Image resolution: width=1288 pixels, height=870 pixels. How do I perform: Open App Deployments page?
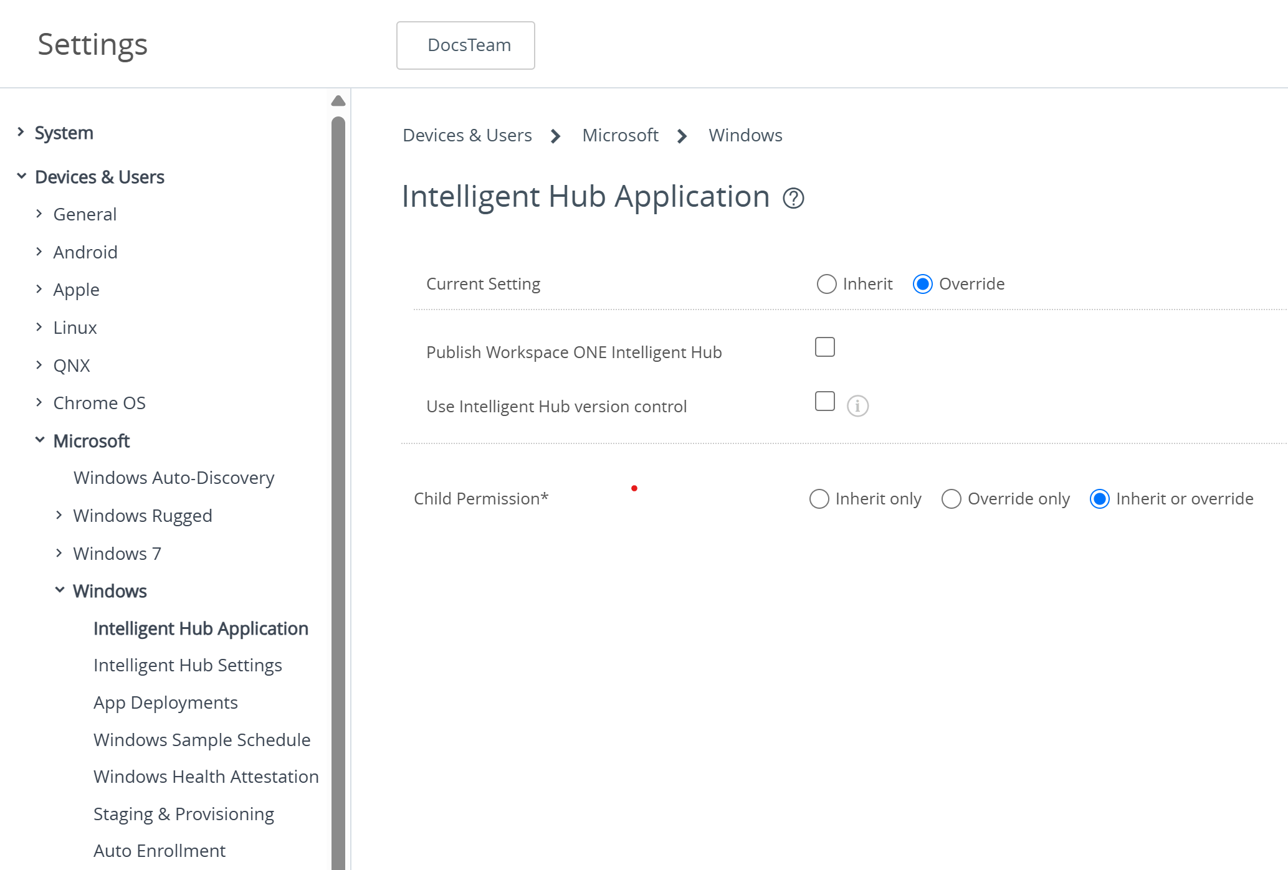(166, 702)
